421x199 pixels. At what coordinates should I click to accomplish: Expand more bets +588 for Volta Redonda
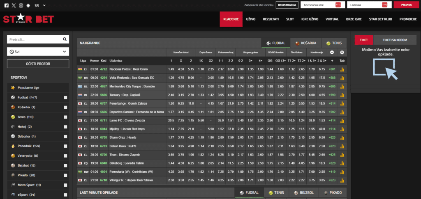tap(332, 78)
